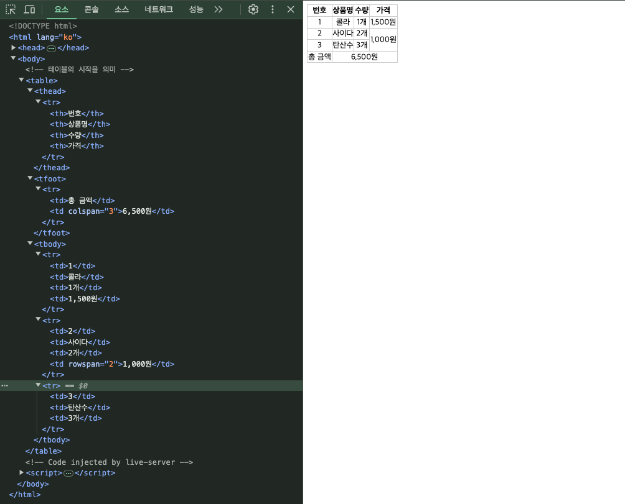
Task: Select the td colspan 6,500원 node
Action: pyautogui.click(x=112, y=211)
